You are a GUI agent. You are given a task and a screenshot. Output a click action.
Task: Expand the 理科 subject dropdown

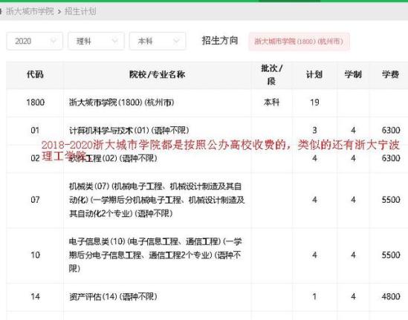pos(96,41)
